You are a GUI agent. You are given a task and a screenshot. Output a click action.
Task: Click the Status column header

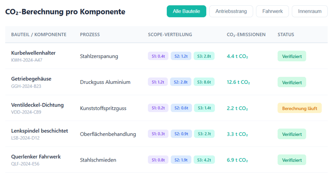coord(286,35)
